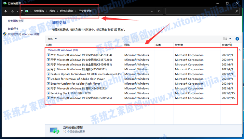
Task: Sort by 发布者 column header
Action: click(179, 45)
